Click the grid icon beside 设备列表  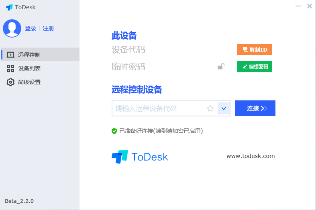[10, 68]
